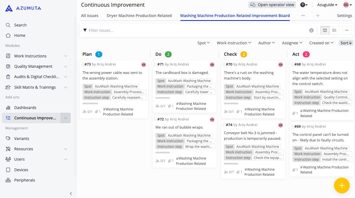Click the progress bar on issue #73
The width and height of the screenshot is (355, 198).
90,103
